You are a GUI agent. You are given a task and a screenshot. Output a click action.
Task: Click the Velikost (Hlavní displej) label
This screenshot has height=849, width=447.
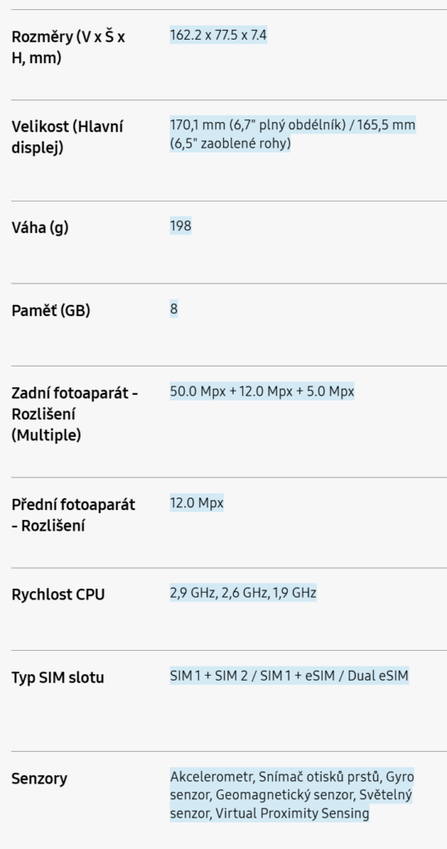[x=67, y=137]
